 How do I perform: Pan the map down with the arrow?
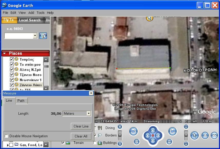pyautogui.click(x=153, y=141)
